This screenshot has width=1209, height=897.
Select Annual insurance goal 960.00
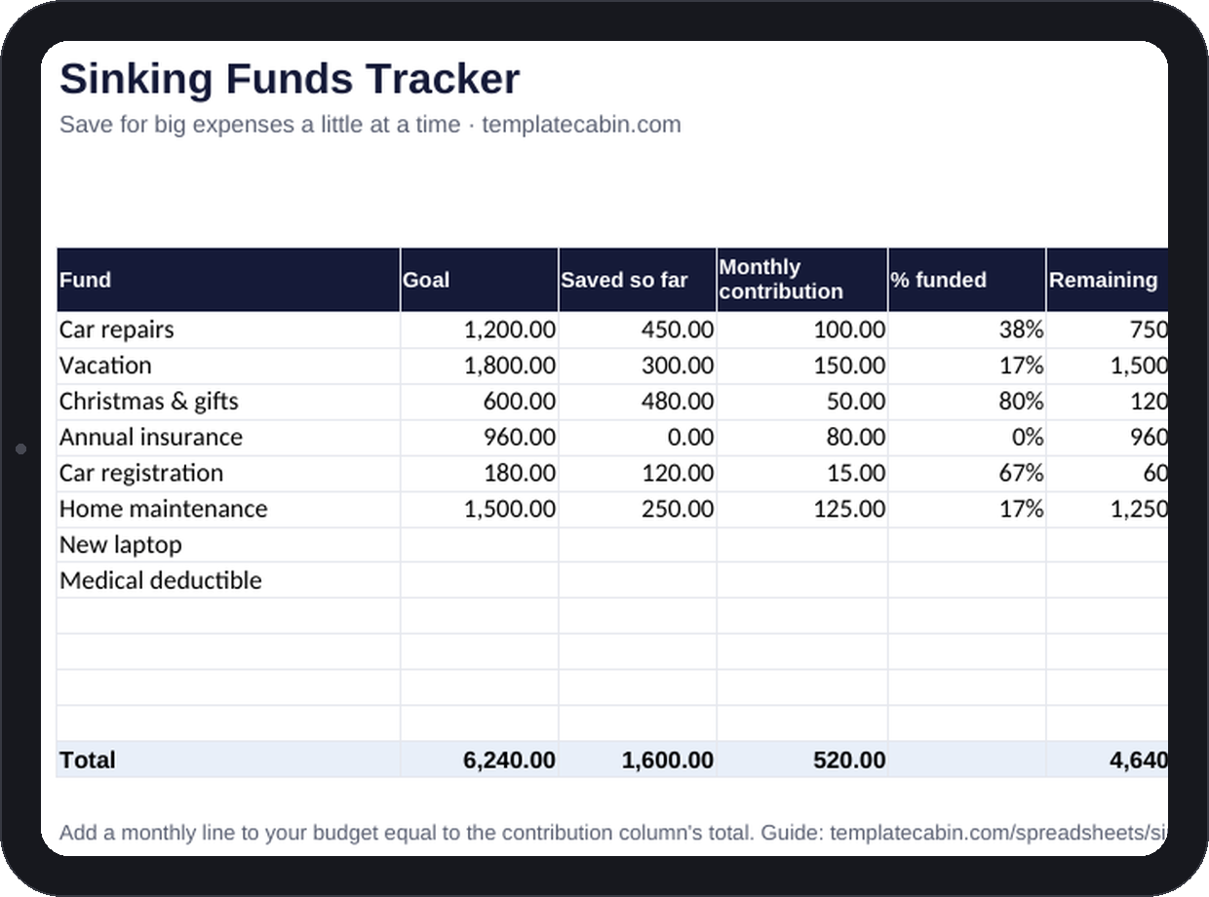click(480, 438)
